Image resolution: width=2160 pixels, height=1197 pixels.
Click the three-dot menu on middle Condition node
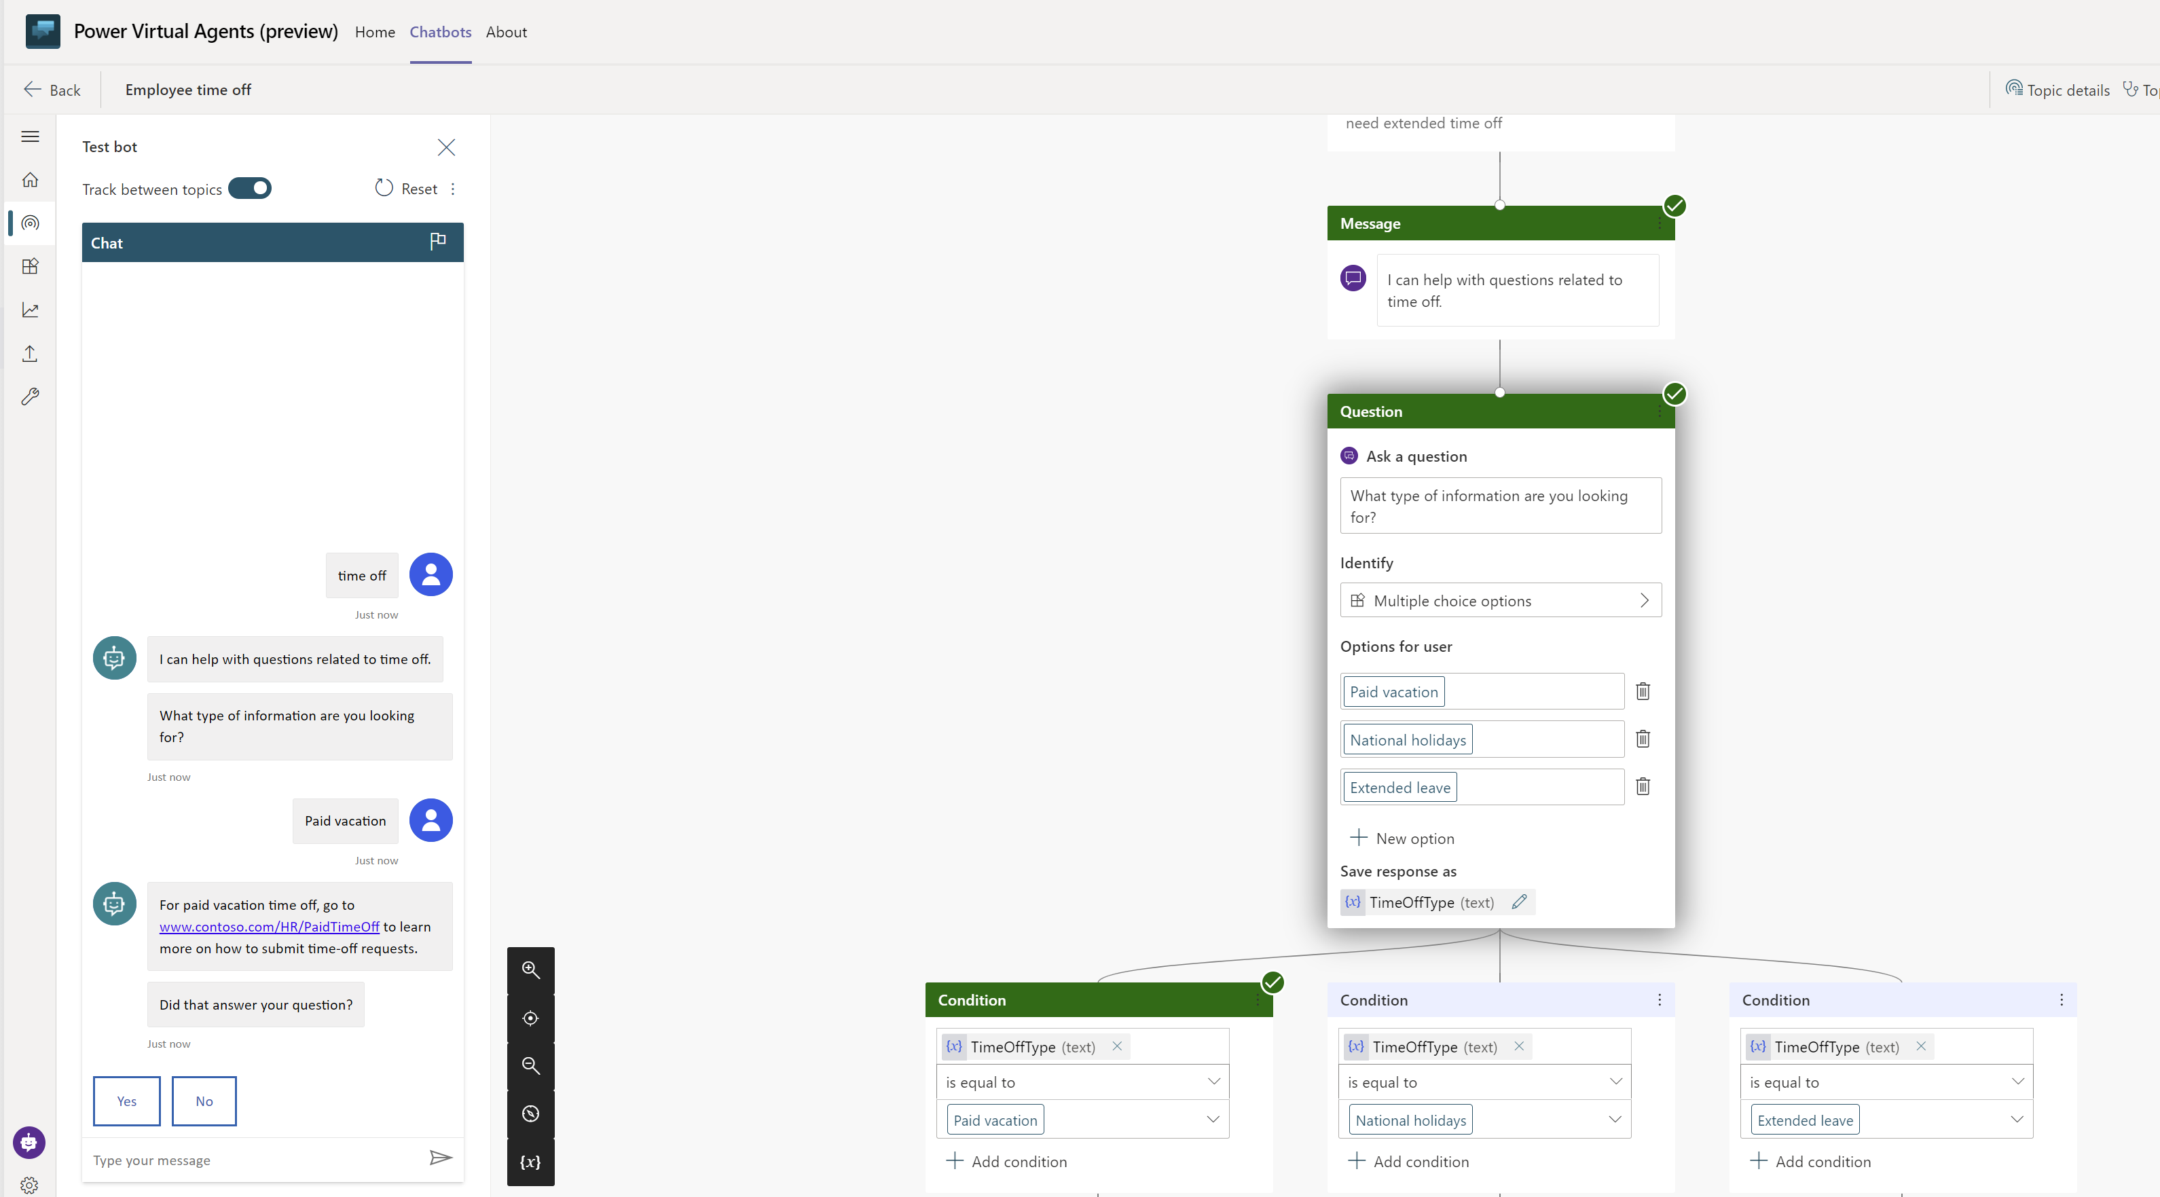coord(1659,999)
